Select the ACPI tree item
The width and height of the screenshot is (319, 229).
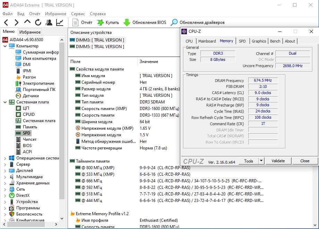coord(27,152)
